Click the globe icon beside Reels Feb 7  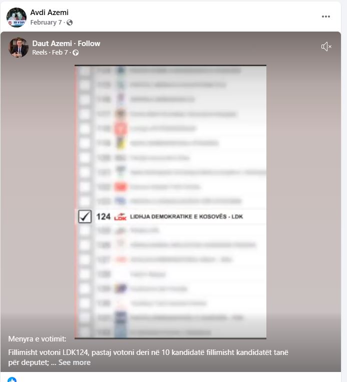pos(76,53)
